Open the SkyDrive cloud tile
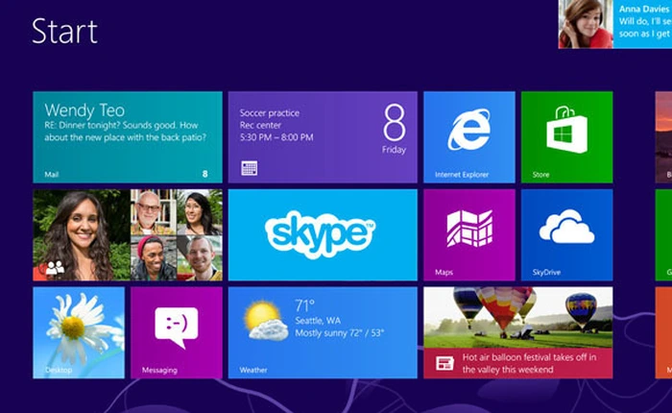The image size is (672, 413). pyautogui.click(x=566, y=235)
